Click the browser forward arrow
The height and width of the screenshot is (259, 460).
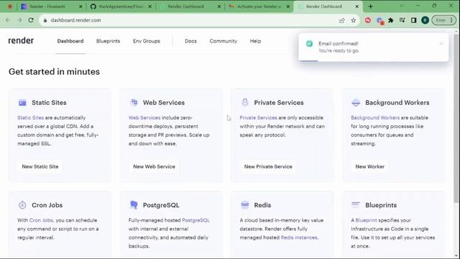19,20
